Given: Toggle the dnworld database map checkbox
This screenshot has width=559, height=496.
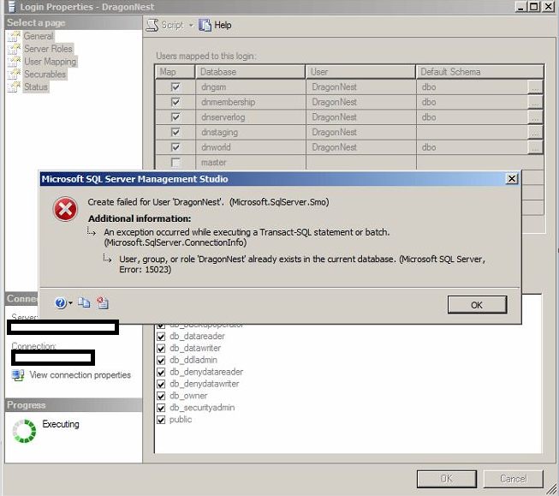Looking at the screenshot, I should 175,147.
